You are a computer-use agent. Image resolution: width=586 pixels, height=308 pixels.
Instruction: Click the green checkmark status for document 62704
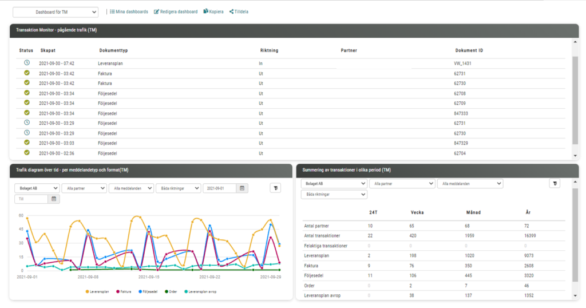27,153
